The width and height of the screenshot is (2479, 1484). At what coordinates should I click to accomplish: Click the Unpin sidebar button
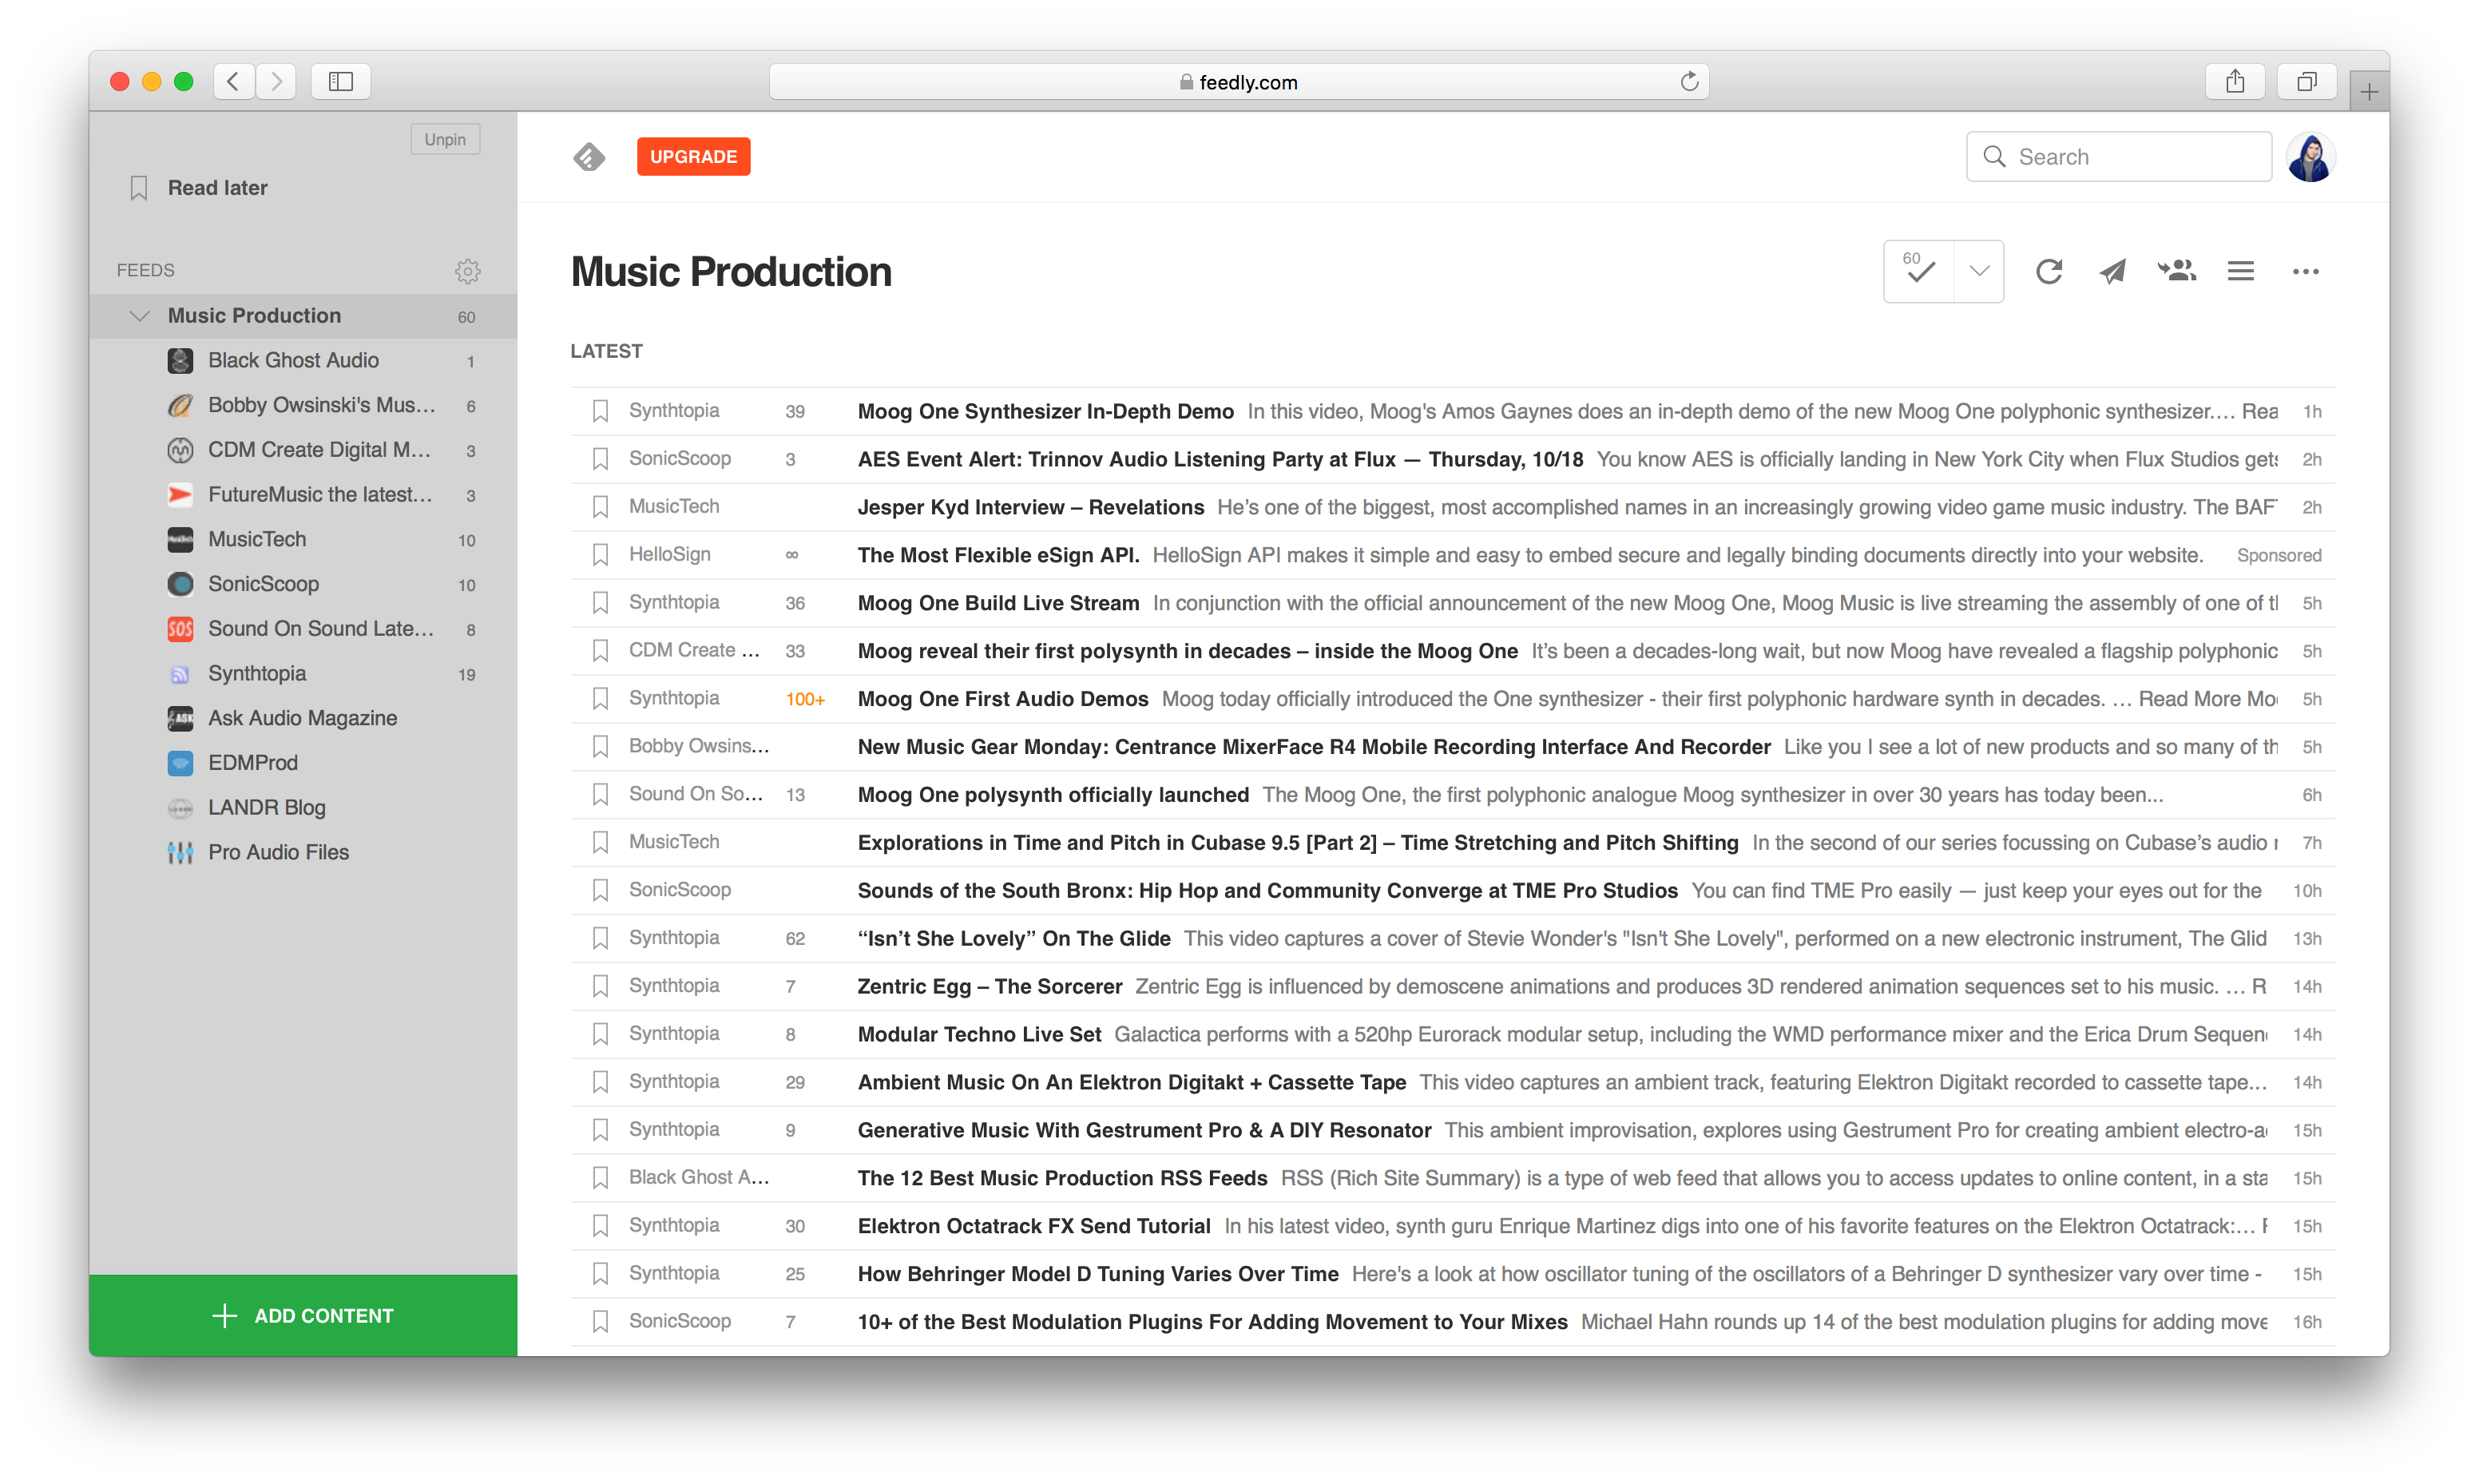click(445, 139)
